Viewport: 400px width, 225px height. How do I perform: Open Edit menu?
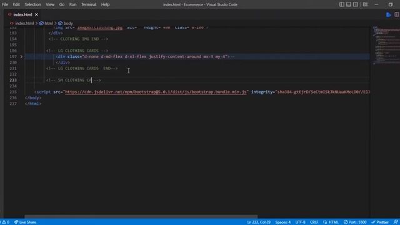(16, 4)
